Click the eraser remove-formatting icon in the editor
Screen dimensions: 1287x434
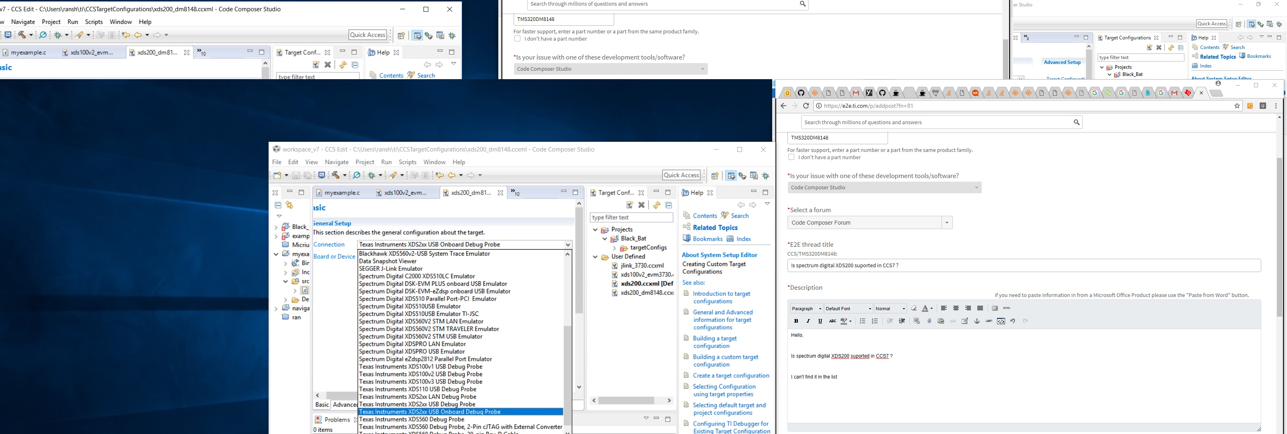pos(914,309)
